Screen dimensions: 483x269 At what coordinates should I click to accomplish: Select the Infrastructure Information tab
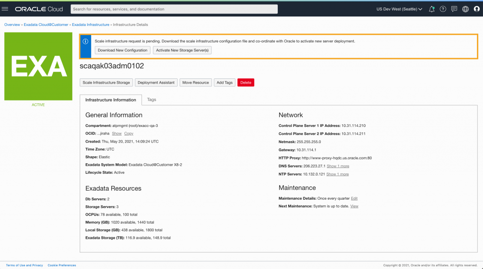110,100
